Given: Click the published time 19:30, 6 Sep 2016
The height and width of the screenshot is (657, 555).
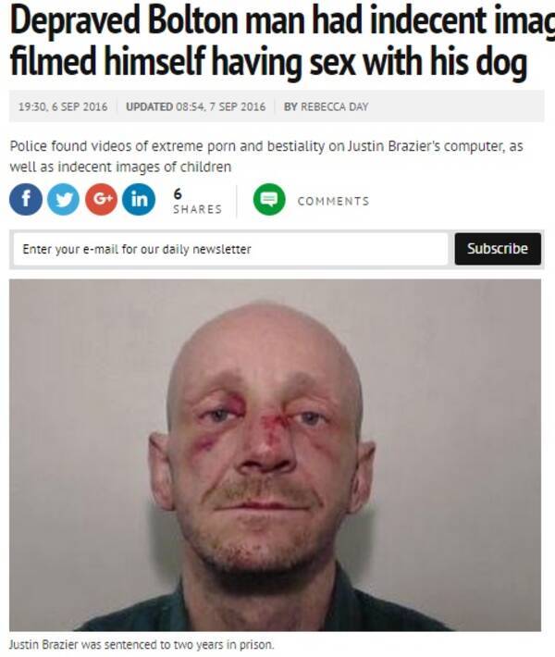Looking at the screenshot, I should [63, 106].
